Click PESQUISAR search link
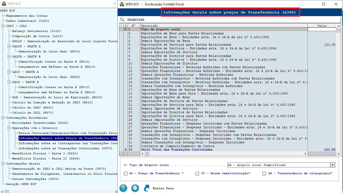 (136, 20)
